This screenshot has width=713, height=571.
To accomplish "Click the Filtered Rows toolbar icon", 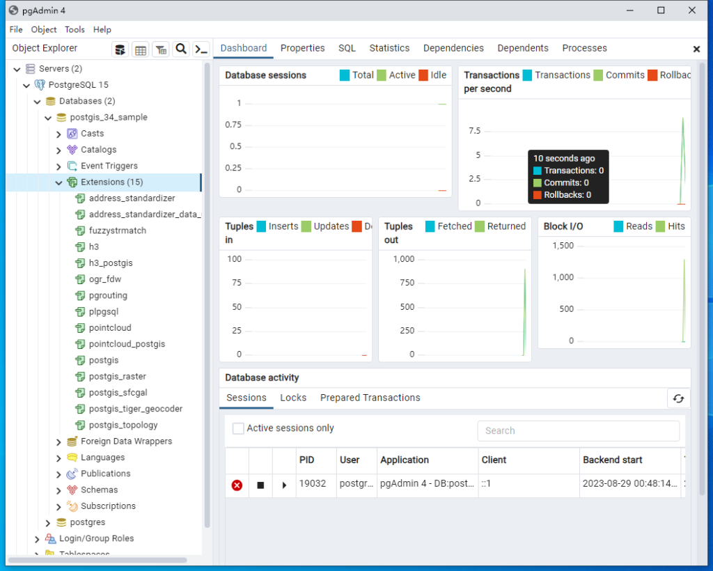I will [x=161, y=49].
